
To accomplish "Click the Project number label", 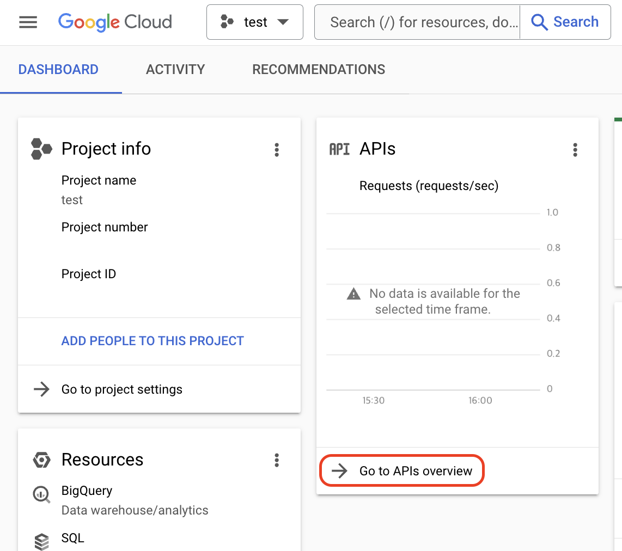I will tap(105, 227).
